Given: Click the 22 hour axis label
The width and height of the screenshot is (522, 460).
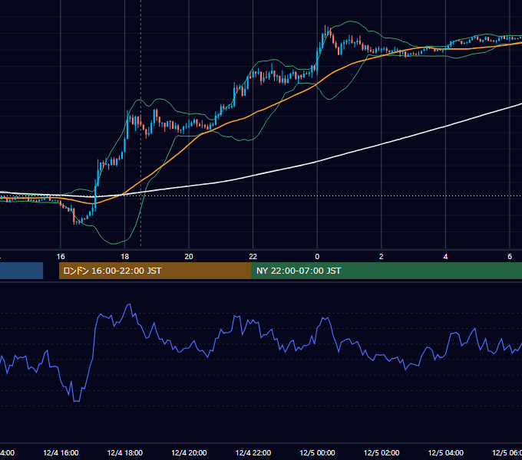Looking at the screenshot, I should (253, 257).
